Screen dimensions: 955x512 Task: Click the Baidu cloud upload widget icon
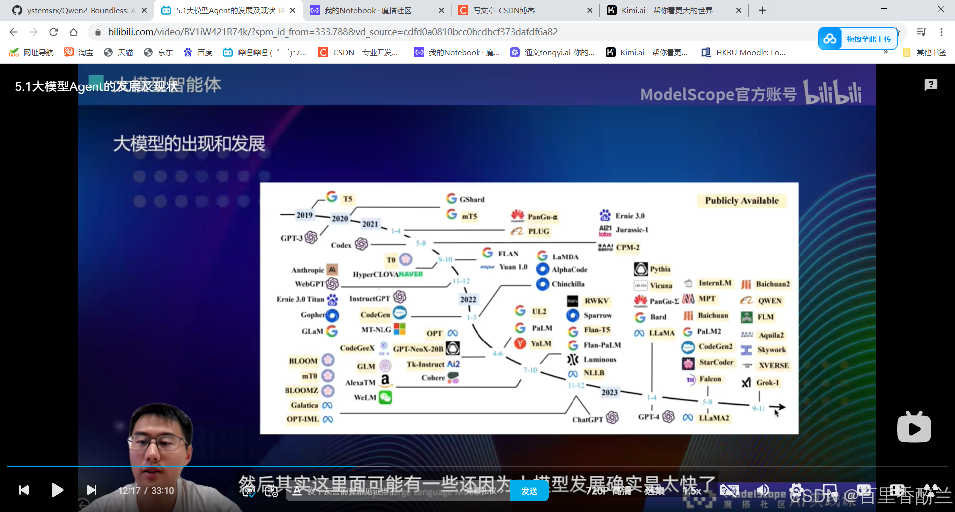coord(830,39)
